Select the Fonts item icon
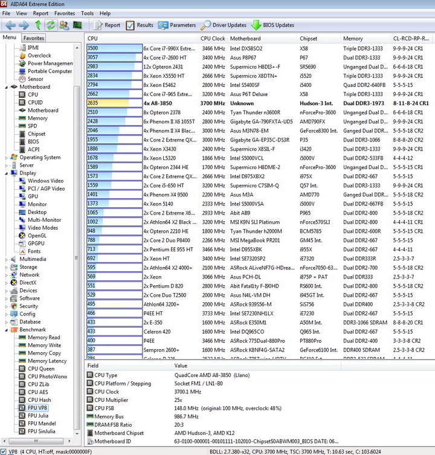The width and height of the screenshot is (435, 455). pyautogui.click(x=22, y=251)
